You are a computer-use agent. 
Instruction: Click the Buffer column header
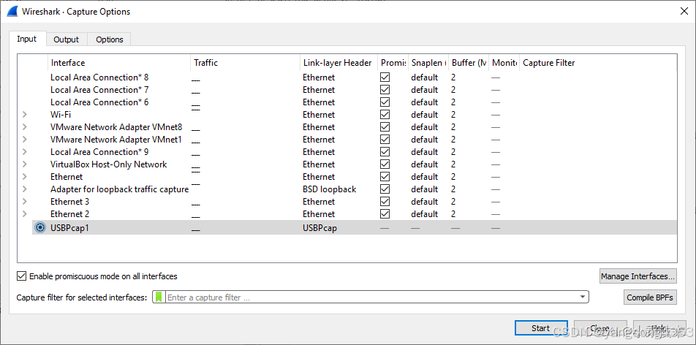click(469, 63)
